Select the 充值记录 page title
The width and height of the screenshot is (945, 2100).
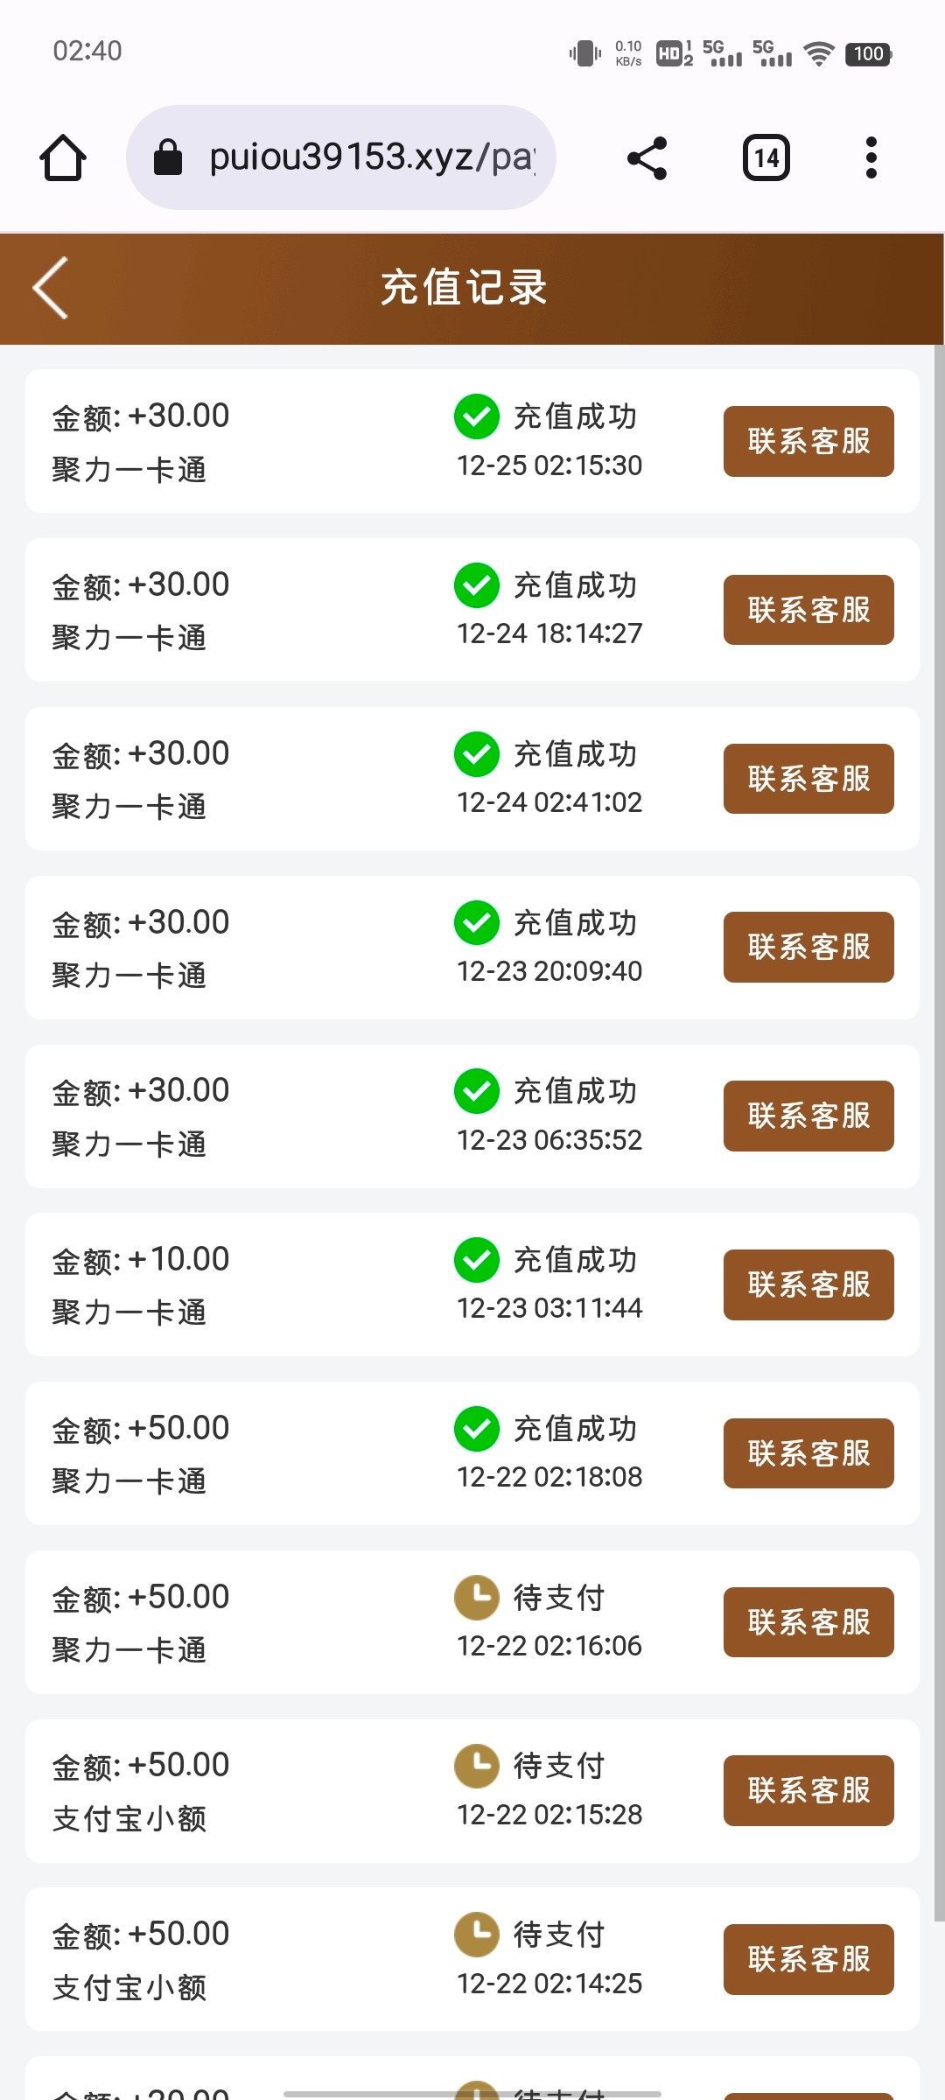464,288
